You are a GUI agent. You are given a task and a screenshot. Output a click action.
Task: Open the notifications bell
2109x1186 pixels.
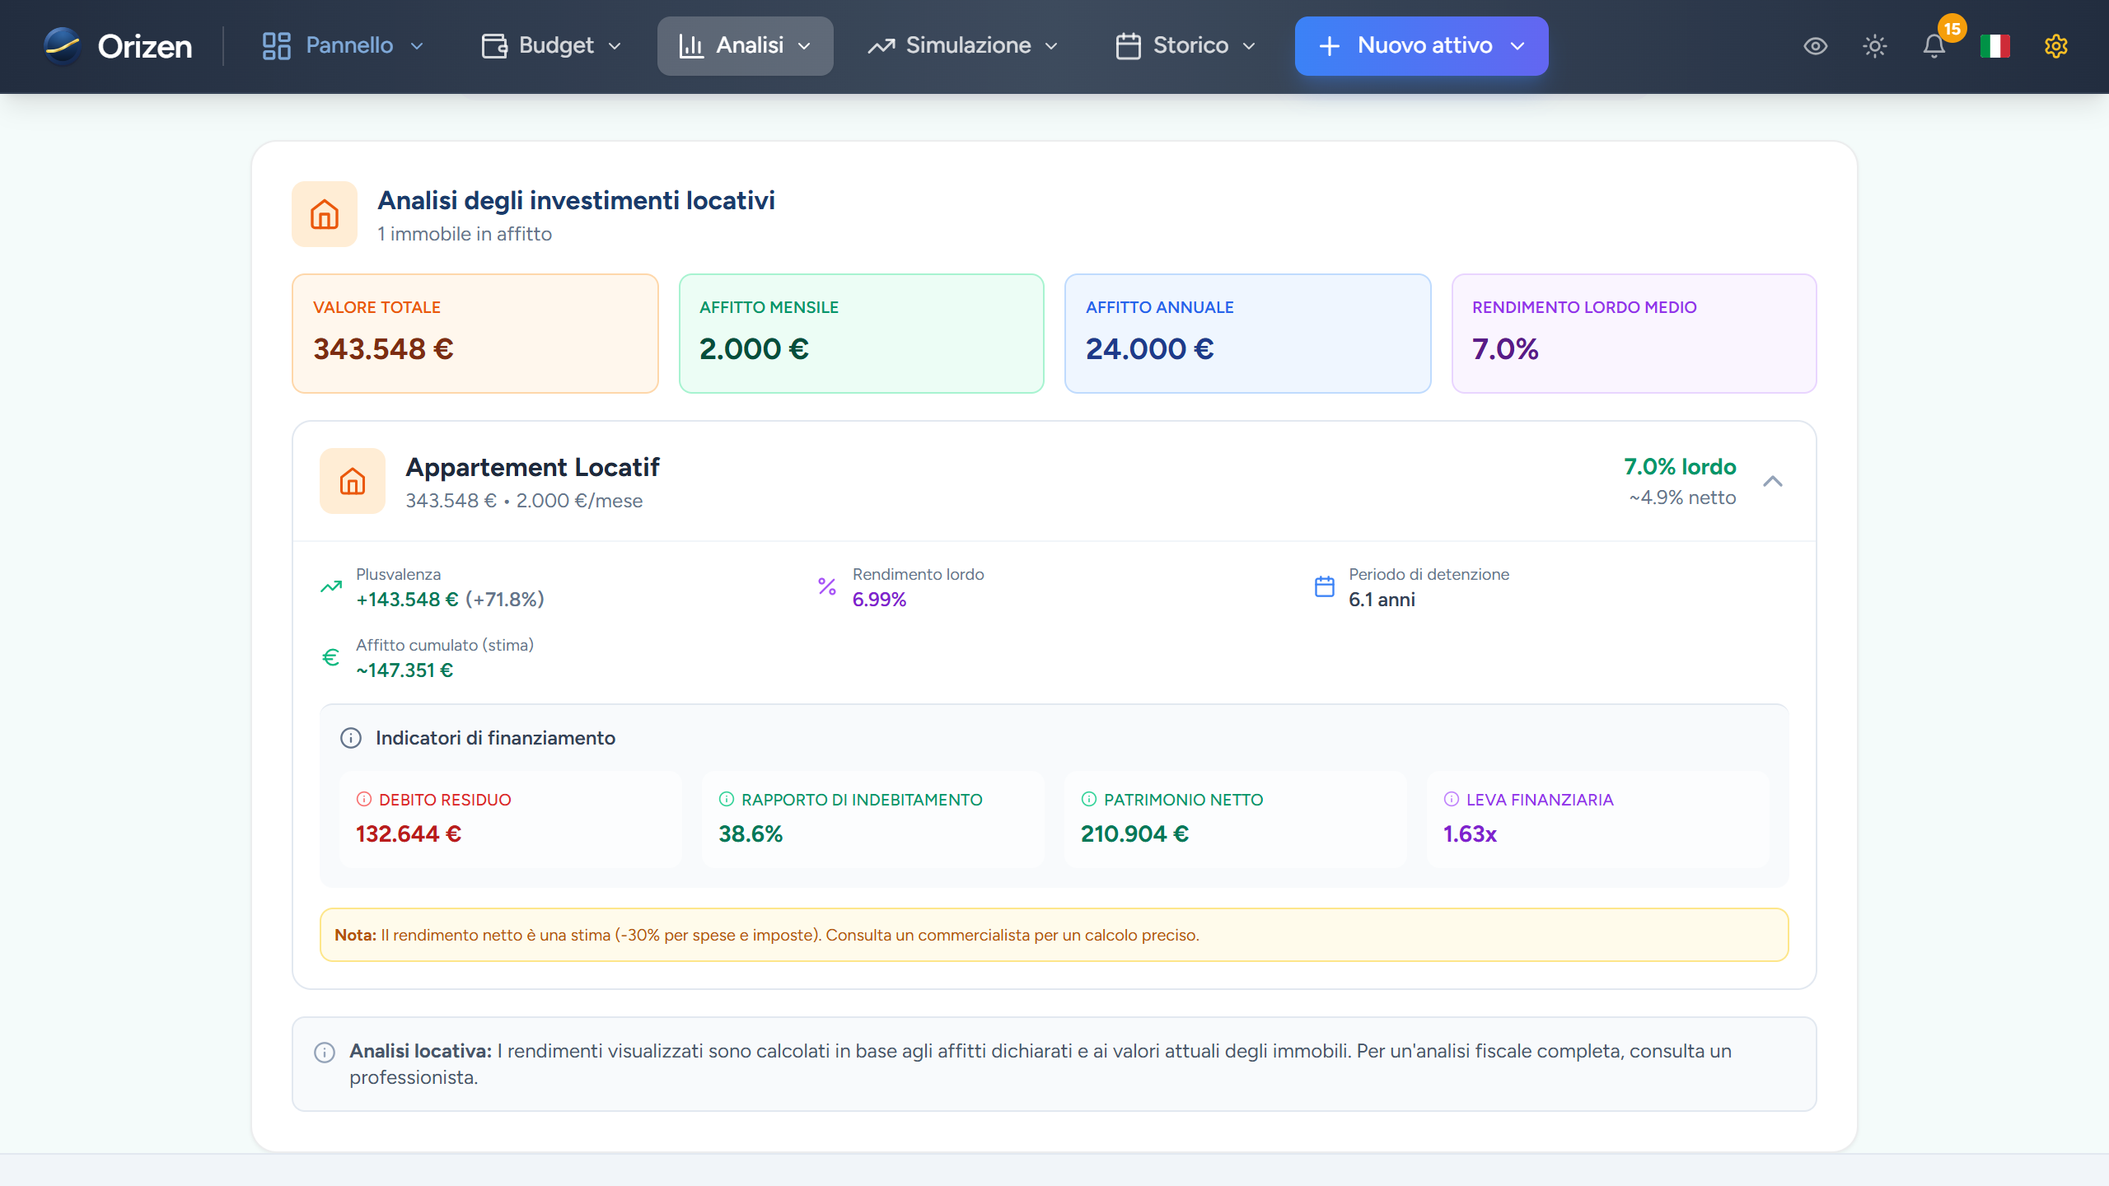click(x=1934, y=48)
